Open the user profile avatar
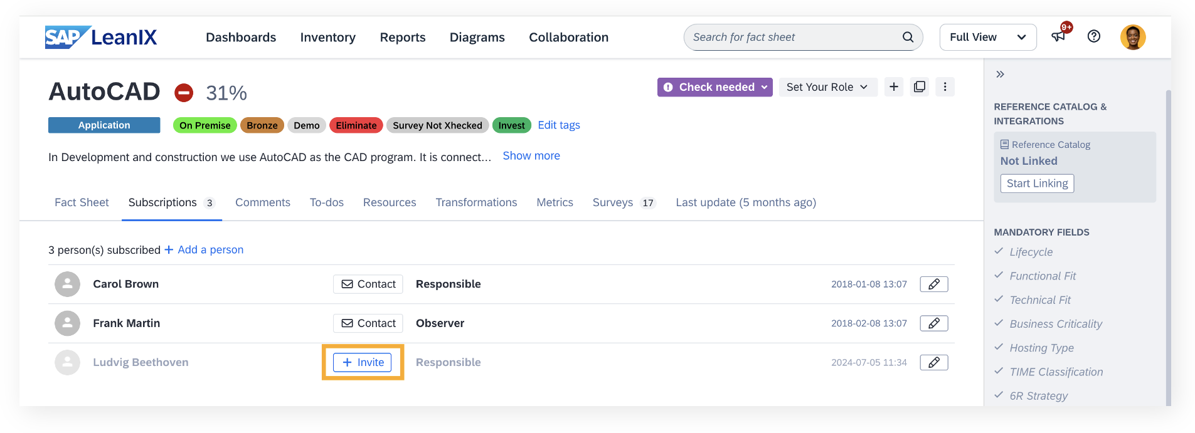Screen dimensions: 1195x433 [1133, 37]
